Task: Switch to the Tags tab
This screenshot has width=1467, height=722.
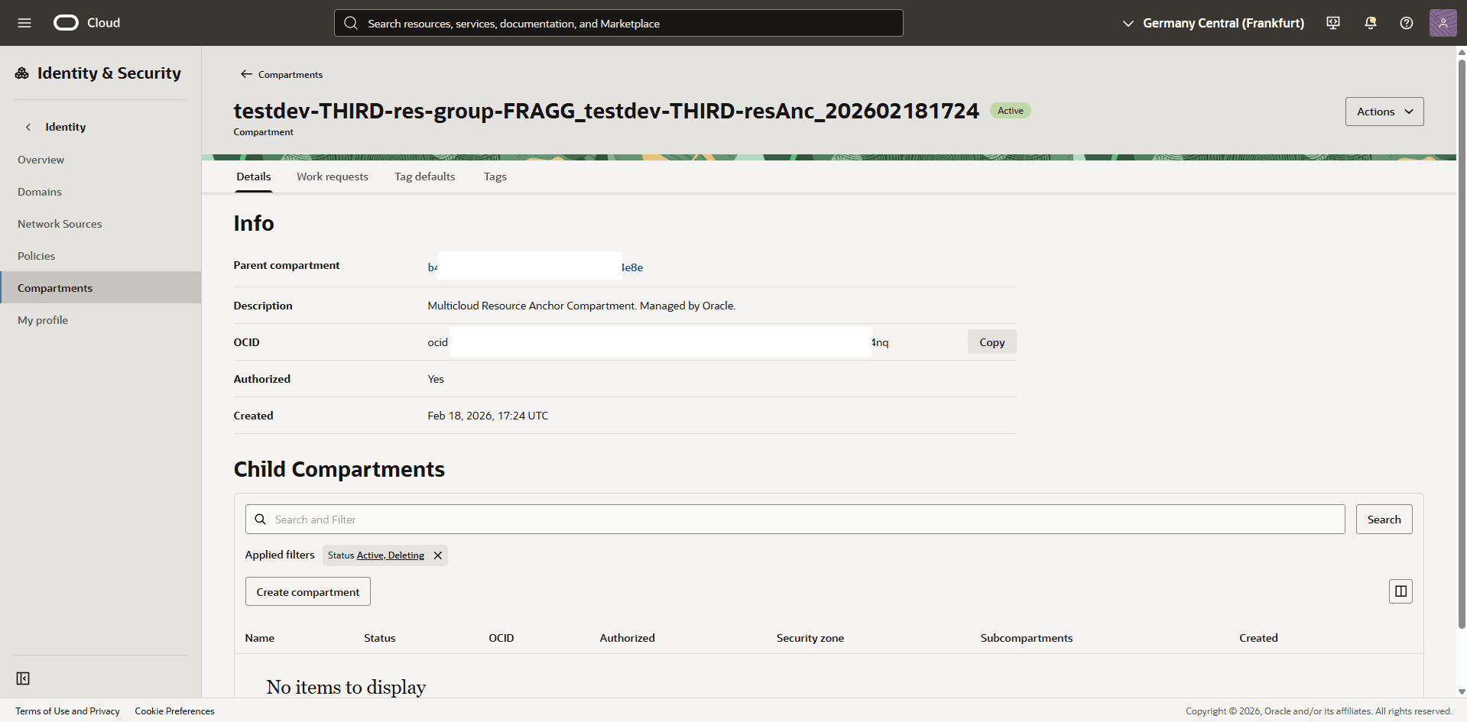Action: click(495, 176)
